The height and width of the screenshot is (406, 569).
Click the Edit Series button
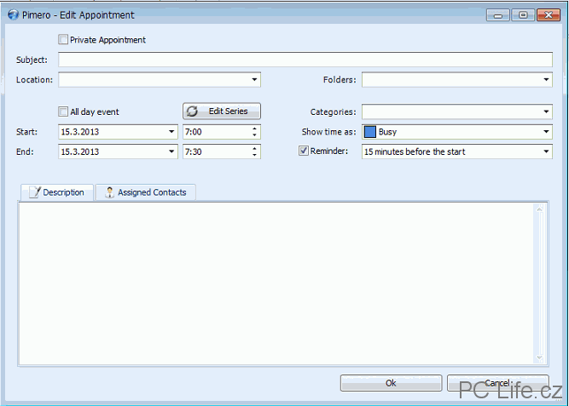pos(222,112)
